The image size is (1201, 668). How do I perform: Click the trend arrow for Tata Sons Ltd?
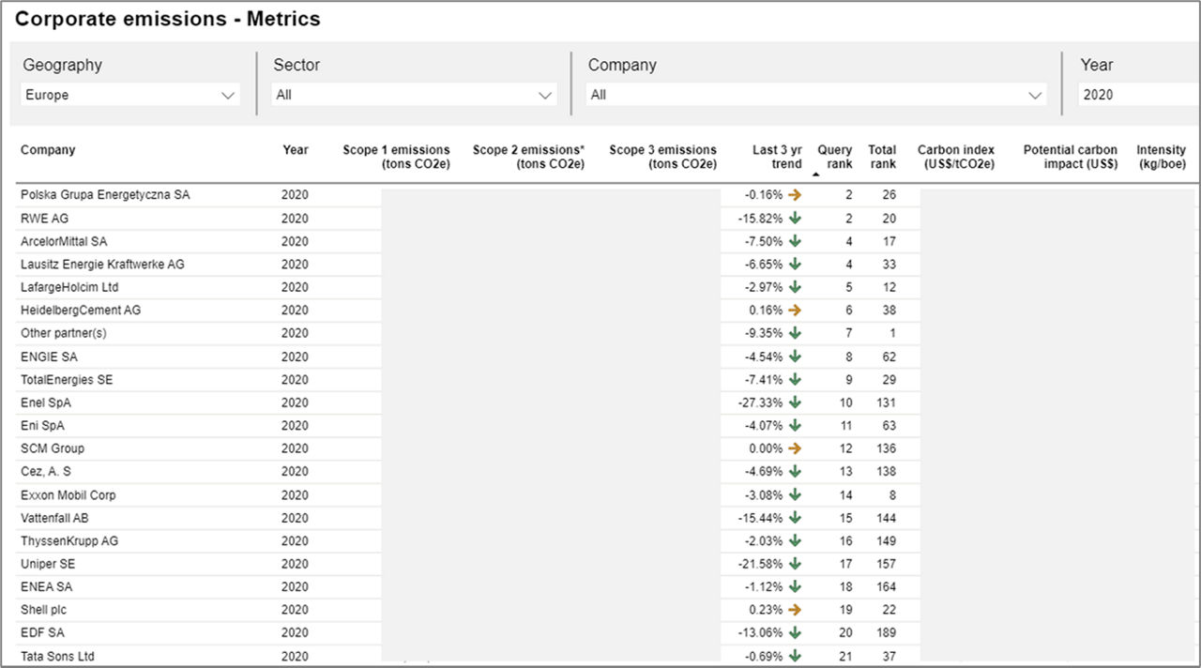click(795, 656)
